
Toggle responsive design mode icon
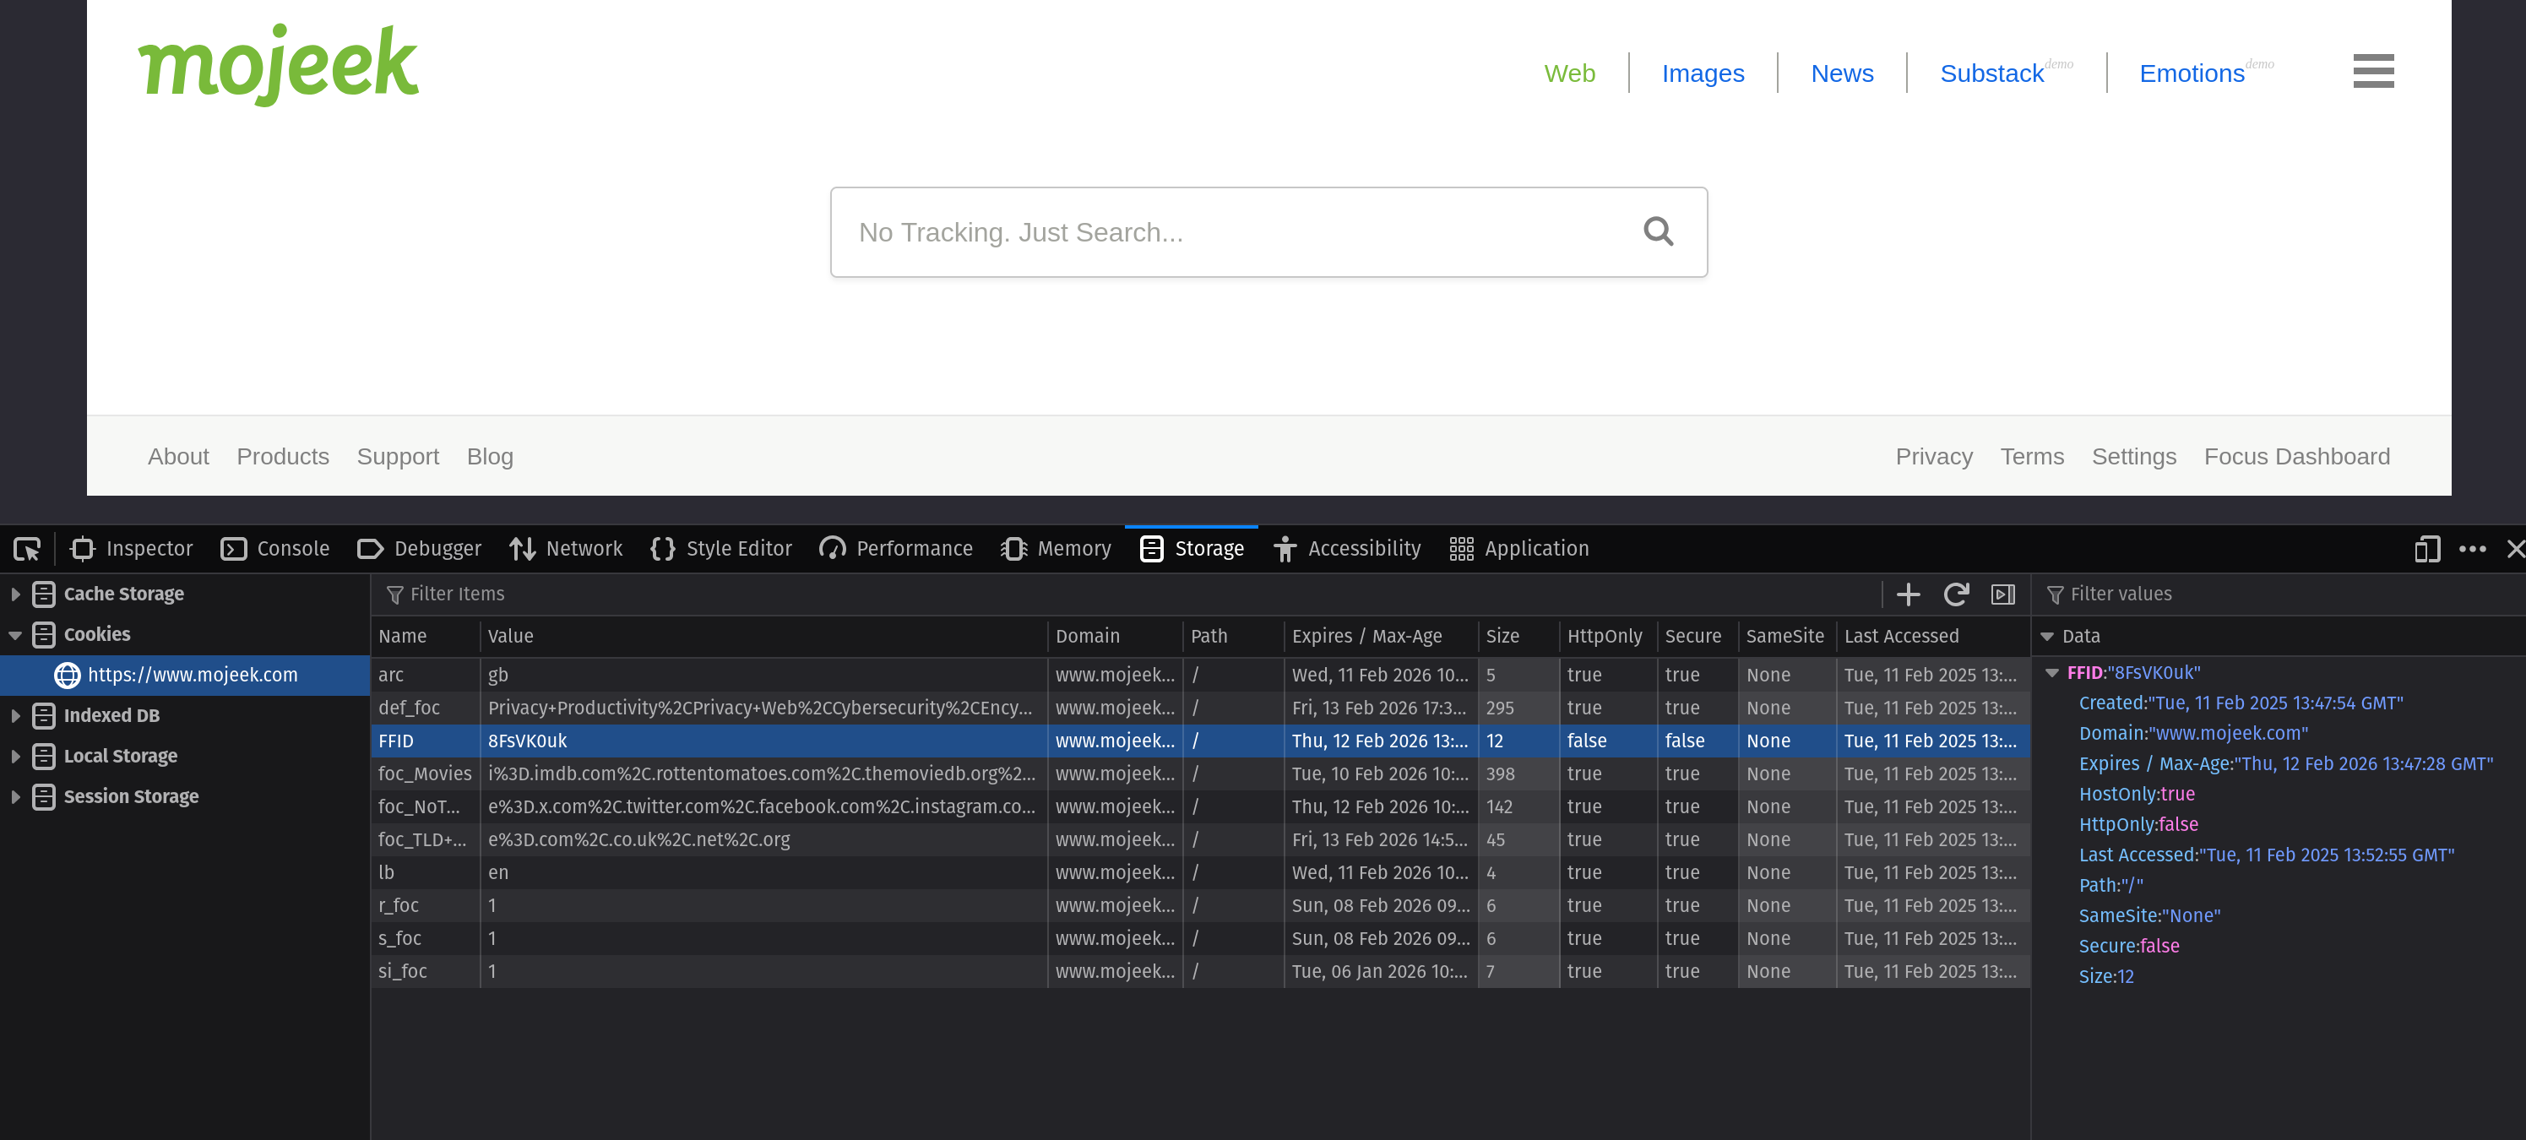[x=2427, y=549]
